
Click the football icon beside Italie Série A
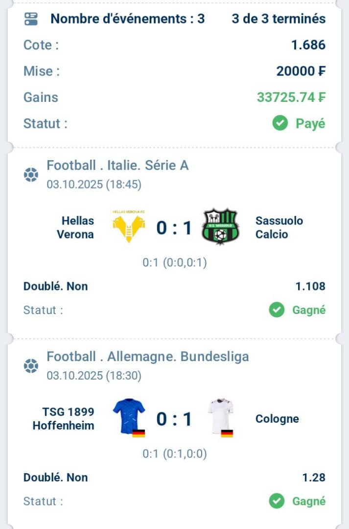tap(31, 175)
